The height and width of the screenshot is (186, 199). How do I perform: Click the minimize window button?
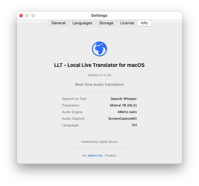pos(27,16)
